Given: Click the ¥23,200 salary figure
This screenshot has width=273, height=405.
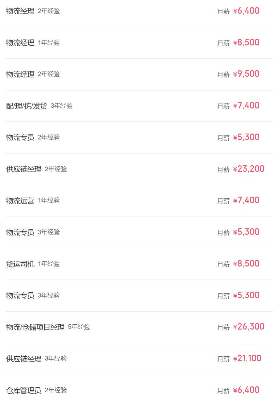Looking at the screenshot, I should point(249,169).
